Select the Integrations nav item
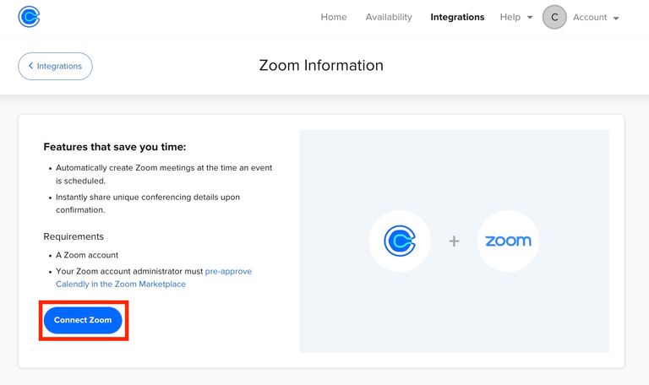649x385 pixels. pos(457,17)
